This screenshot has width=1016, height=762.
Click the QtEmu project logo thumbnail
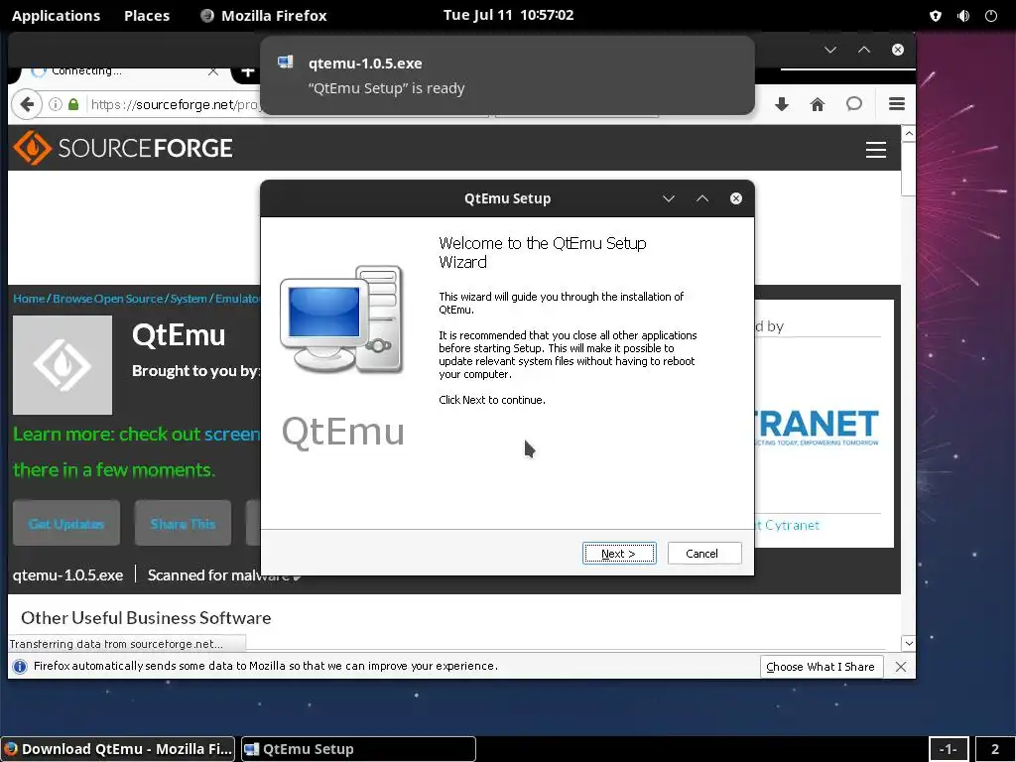pos(63,365)
